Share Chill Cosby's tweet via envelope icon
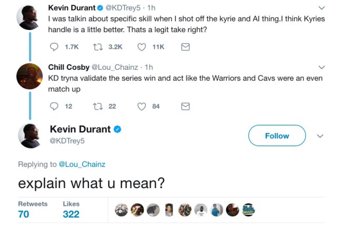This screenshot has width=342, height=229. [x=185, y=106]
